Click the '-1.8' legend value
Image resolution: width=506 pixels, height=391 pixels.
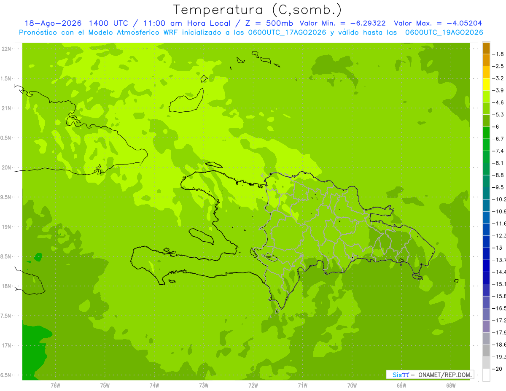click(x=498, y=54)
